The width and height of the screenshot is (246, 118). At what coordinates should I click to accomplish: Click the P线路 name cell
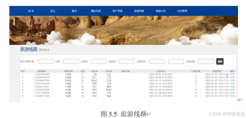68,90
